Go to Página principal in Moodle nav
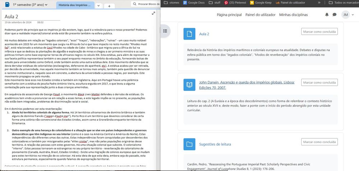The height and width of the screenshot is (171, 359). coord(229,15)
